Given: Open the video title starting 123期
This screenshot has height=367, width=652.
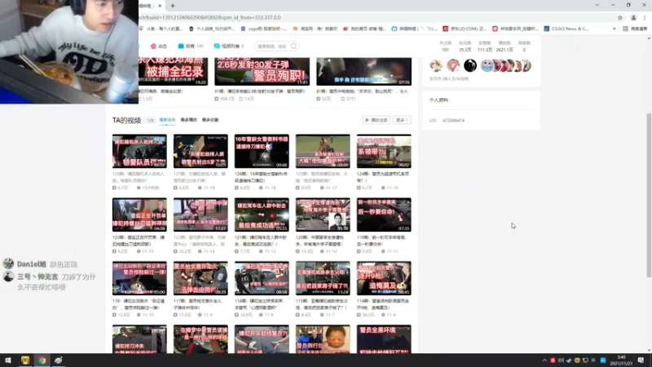Looking at the screenshot, I should pyautogui.click(x=139, y=241).
